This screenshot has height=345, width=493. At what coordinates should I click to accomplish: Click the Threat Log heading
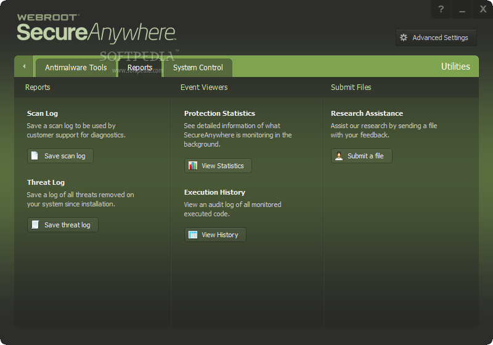[x=46, y=182]
